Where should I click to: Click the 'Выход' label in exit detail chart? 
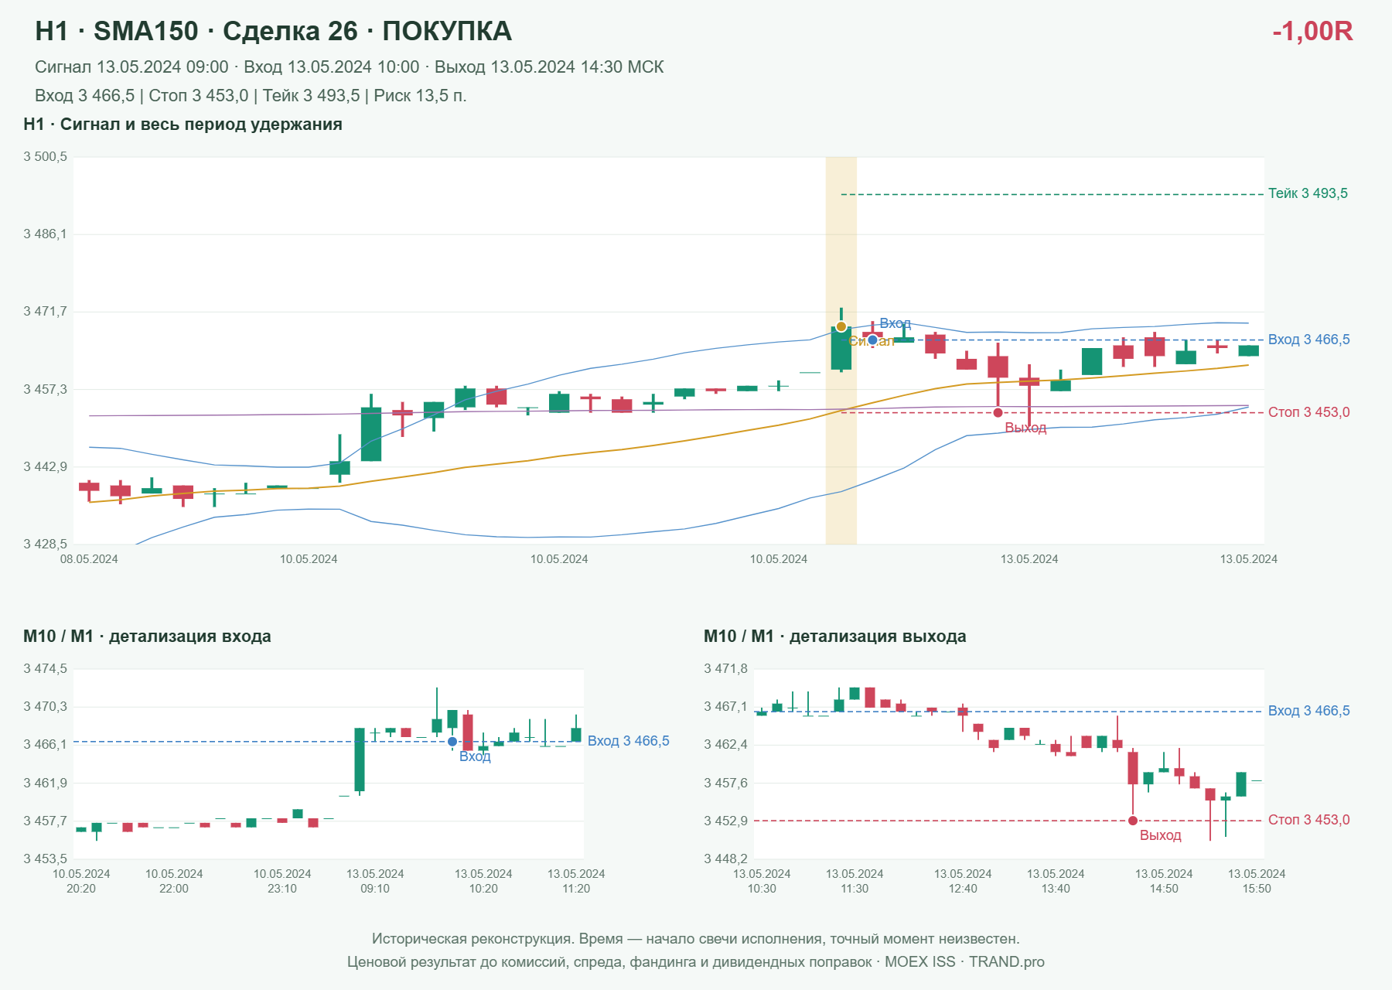[1161, 835]
